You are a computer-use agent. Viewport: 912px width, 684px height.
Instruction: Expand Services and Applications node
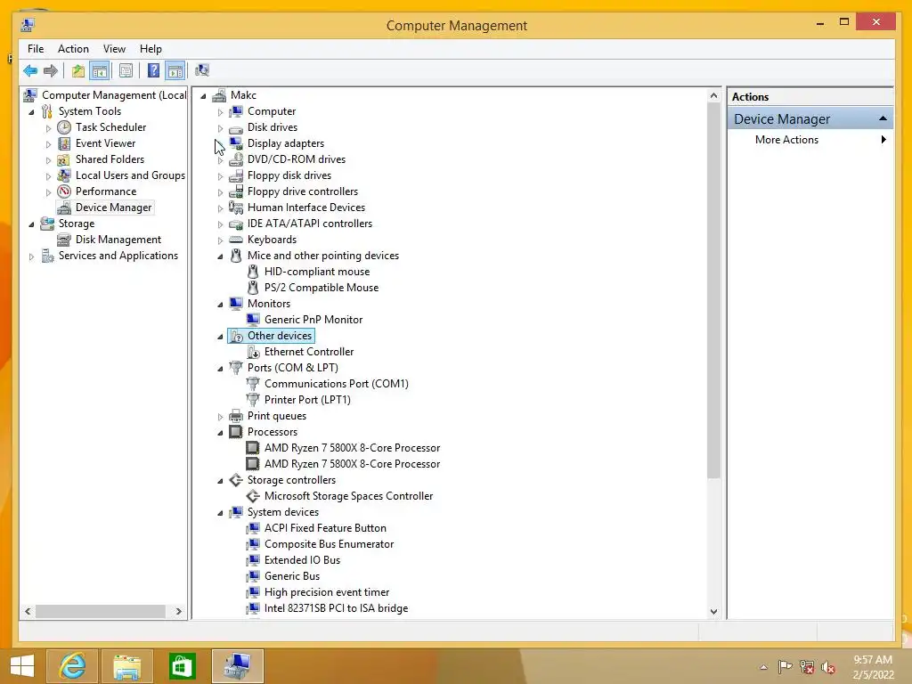tap(31, 256)
